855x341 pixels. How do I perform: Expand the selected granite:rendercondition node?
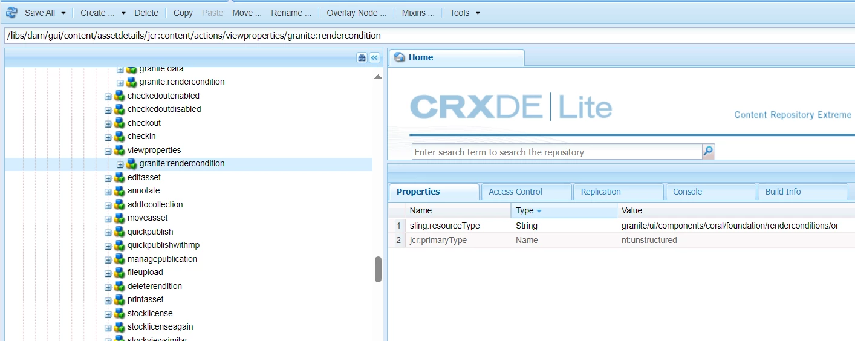[120, 164]
